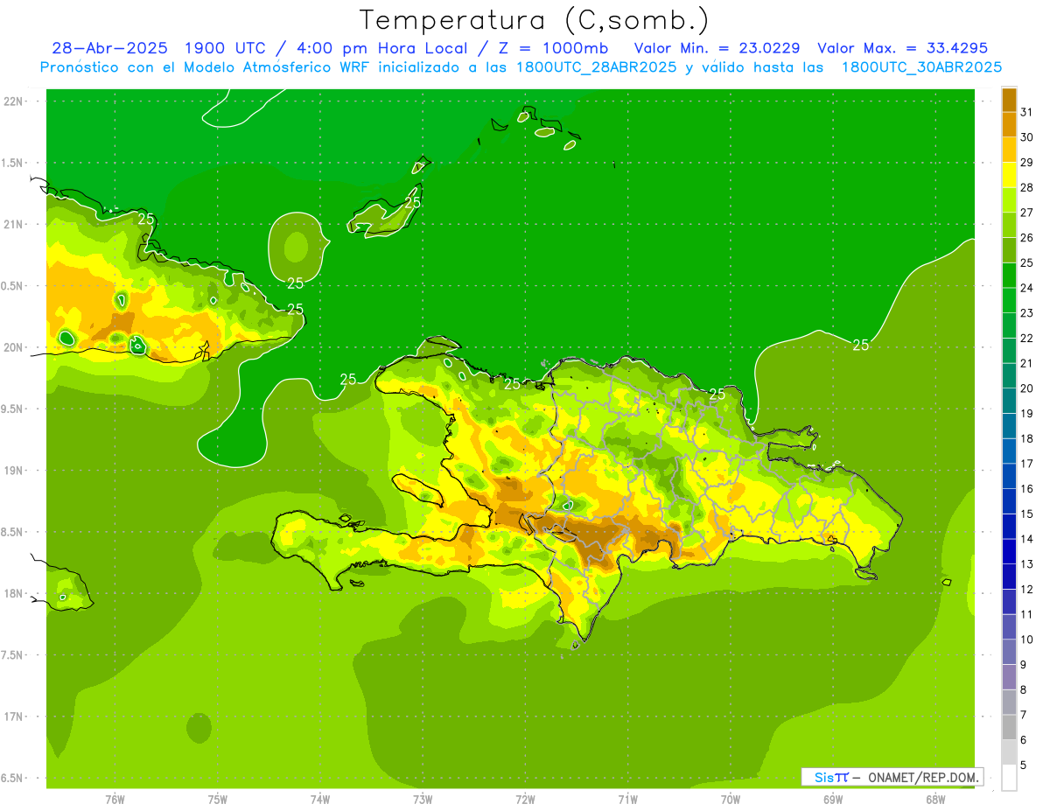The height and width of the screenshot is (811, 1050).
Task: Click the '29' label on the color scale
Action: point(1027,162)
